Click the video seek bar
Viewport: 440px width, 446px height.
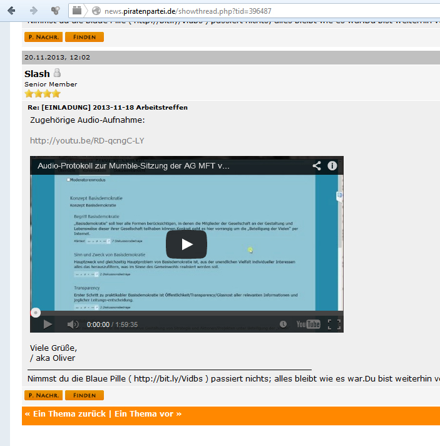188,312
